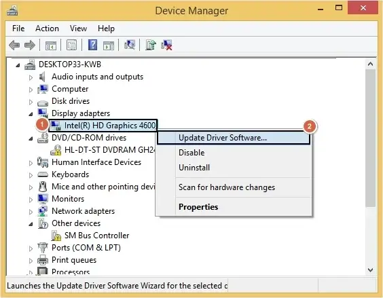Click the SM Bus Controller warning icon

[56, 236]
